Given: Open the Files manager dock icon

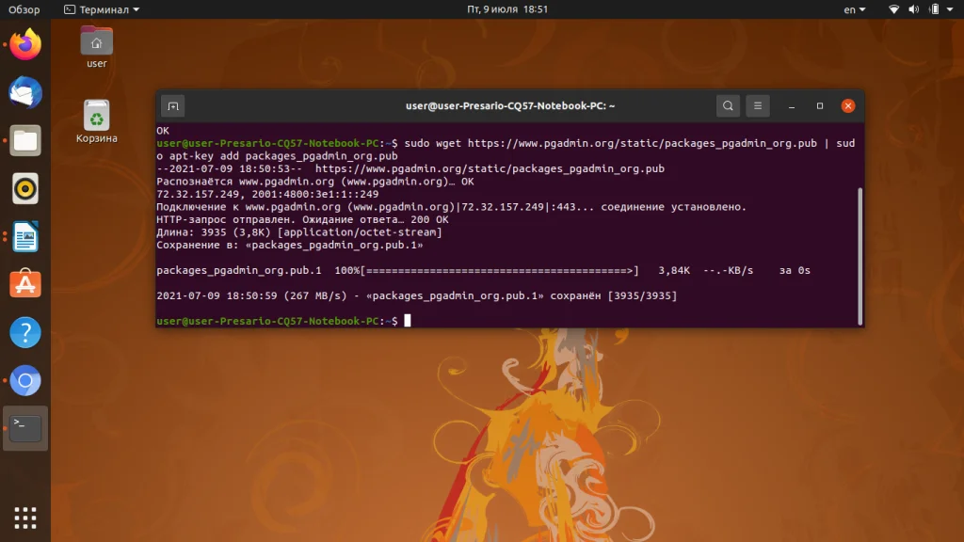Looking at the screenshot, I should coord(24,141).
